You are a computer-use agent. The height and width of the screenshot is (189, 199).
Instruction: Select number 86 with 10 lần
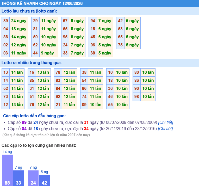click(136, 81)
